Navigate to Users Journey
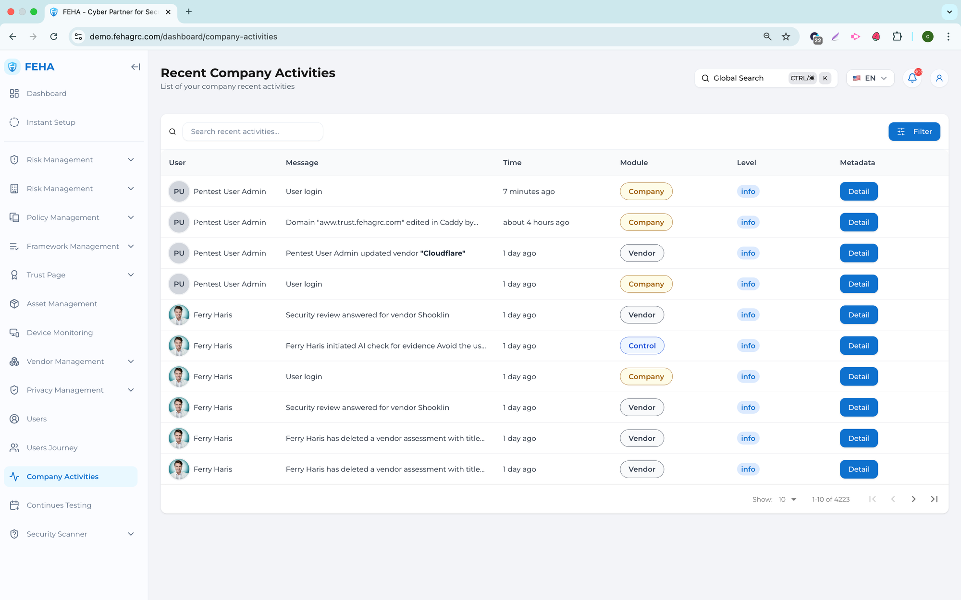The width and height of the screenshot is (961, 600). coord(52,448)
